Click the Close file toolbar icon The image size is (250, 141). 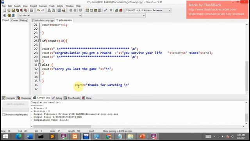tap(21, 10)
